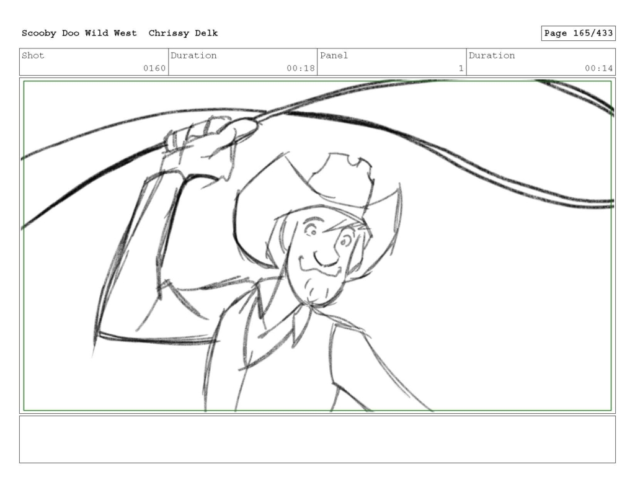The image size is (635, 492).
Task: Click the 'Shot' header label
Action: pos(33,55)
